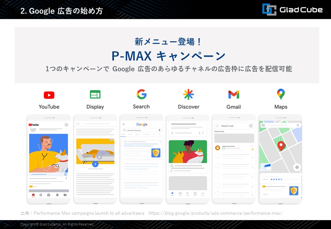
Task: Click the sleeping pets Display ad image
Action: tap(95, 151)
